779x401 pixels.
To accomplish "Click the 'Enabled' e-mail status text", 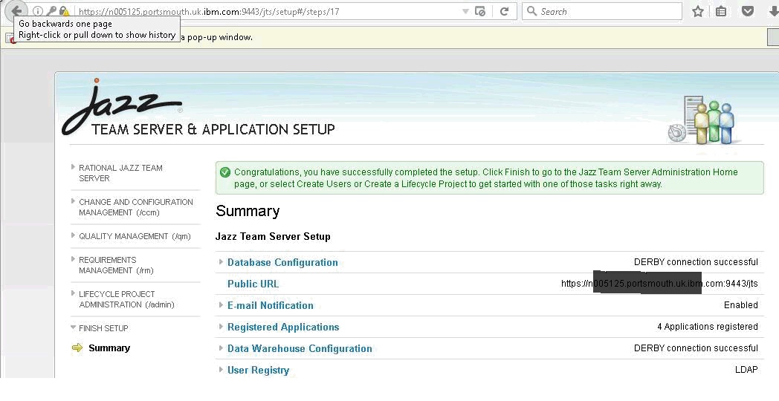I will pyautogui.click(x=741, y=304).
